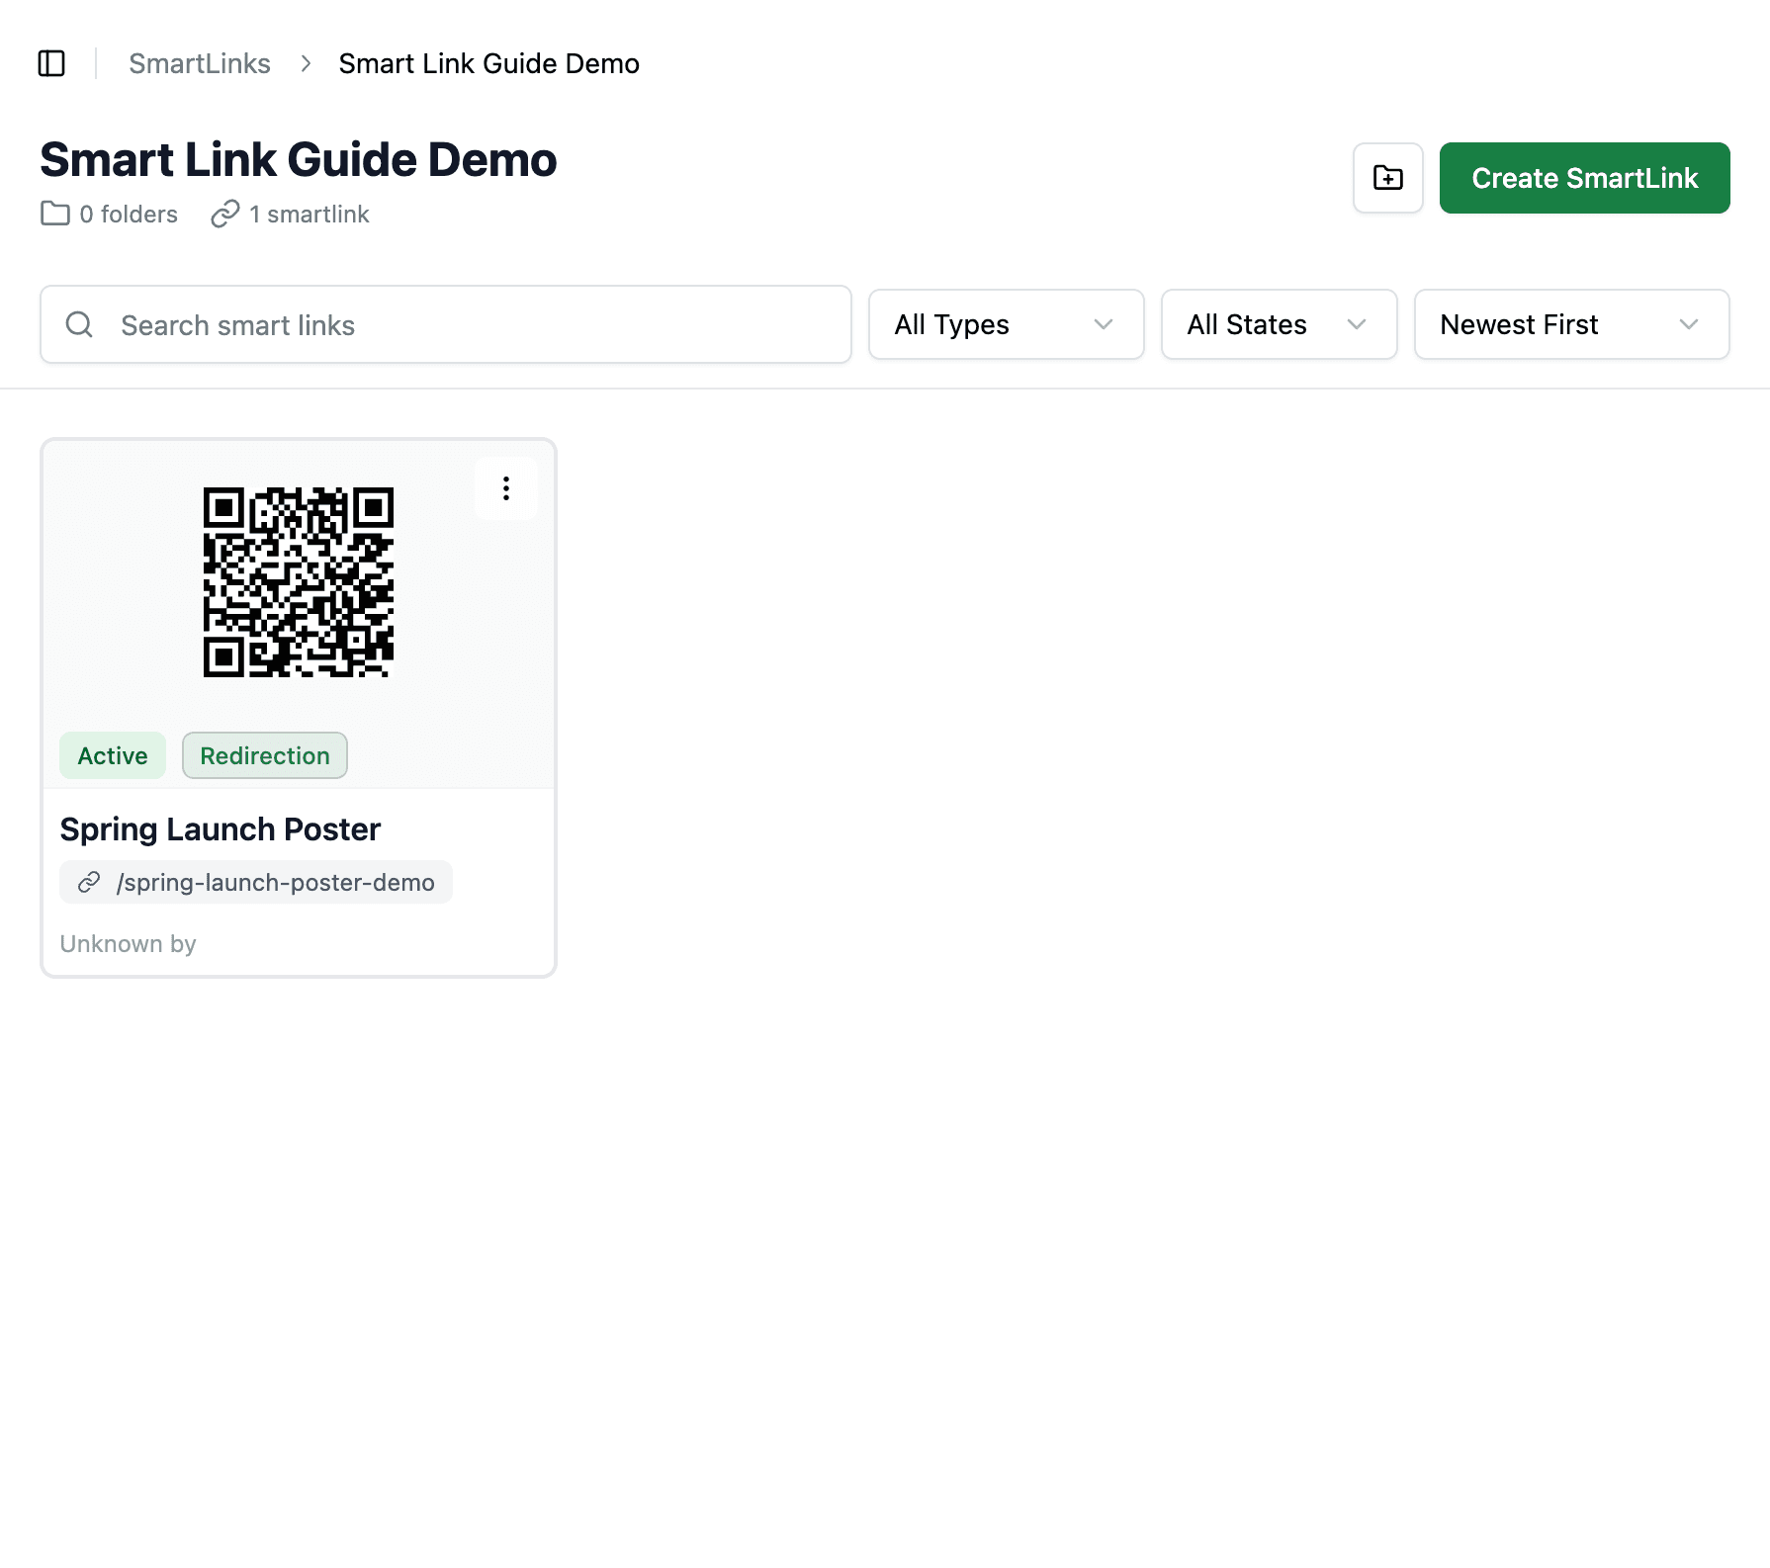Click the folder icon next to 0 folders
Image resolution: width=1770 pixels, height=1568 pixels.
point(55,214)
